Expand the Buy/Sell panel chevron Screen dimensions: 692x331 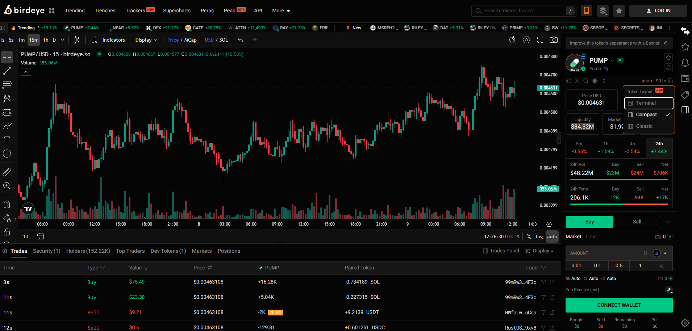[x=668, y=222]
